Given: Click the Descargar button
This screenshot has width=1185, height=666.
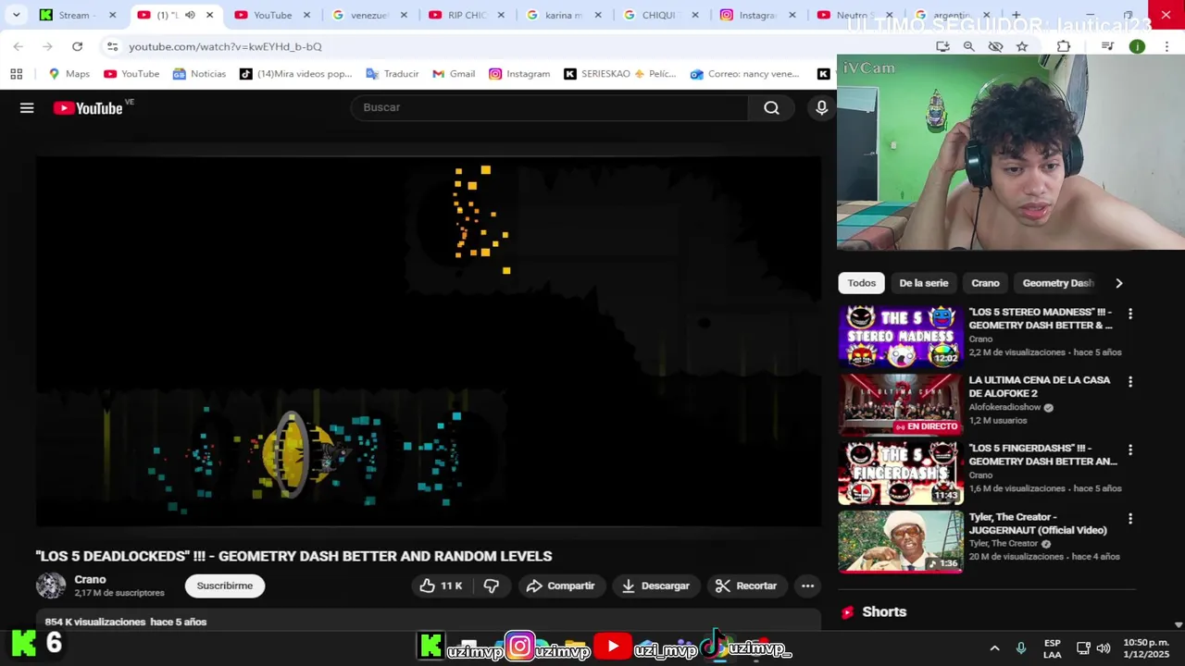Looking at the screenshot, I should tap(655, 586).
